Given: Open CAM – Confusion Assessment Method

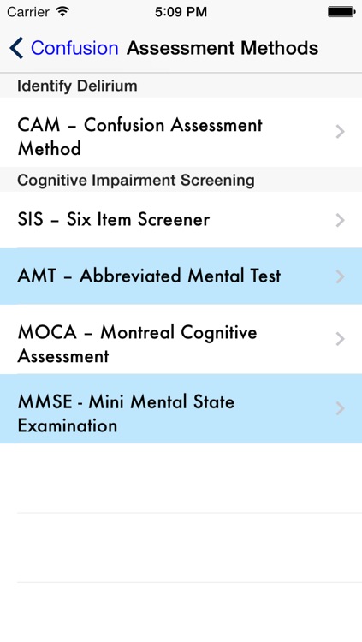Looking at the screenshot, I should (x=181, y=132).
